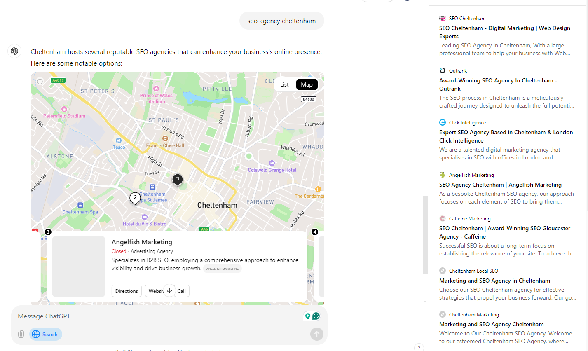The image size is (588, 351).
Task: Click the 'Caffeine Marketing' source name
Action: click(470, 218)
